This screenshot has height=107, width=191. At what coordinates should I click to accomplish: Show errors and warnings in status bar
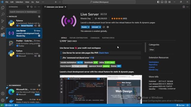9,105
